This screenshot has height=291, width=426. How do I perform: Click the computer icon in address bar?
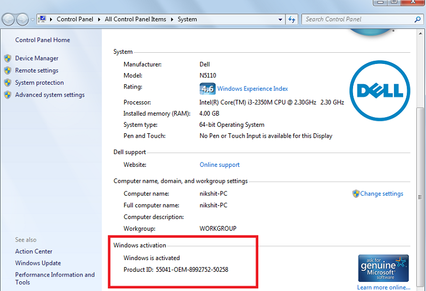tap(42, 19)
